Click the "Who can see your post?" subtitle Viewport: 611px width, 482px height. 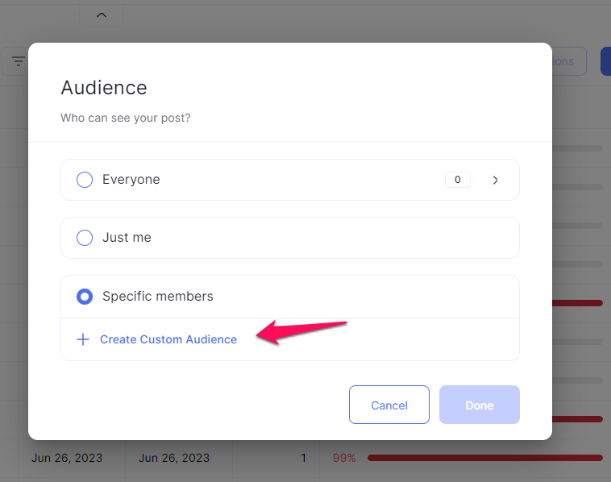point(126,118)
